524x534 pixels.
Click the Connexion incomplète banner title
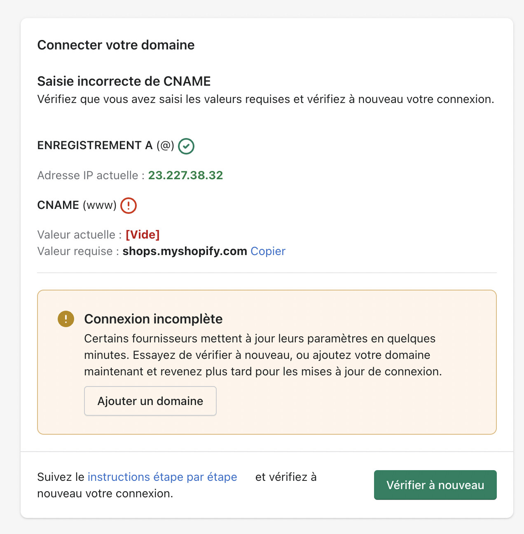(x=153, y=319)
